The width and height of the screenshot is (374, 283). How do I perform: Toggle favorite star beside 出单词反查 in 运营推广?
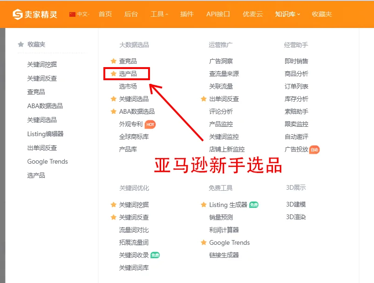[204, 99]
